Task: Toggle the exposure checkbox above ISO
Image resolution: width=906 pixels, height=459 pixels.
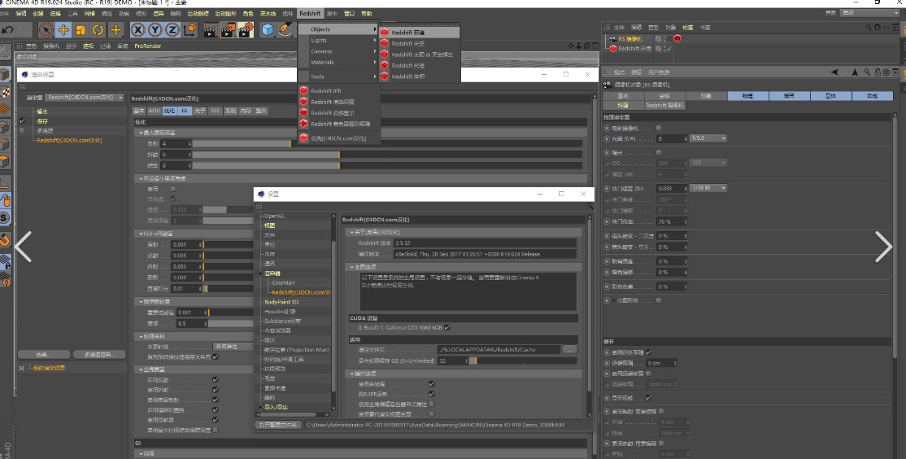Action: pos(659,153)
